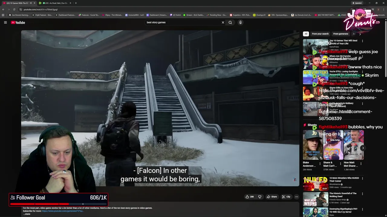Click the address bar URL

41,9
